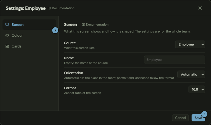The image size is (211, 125).
Task: Click the palette icon beside Colour
Action: click(x=7, y=36)
